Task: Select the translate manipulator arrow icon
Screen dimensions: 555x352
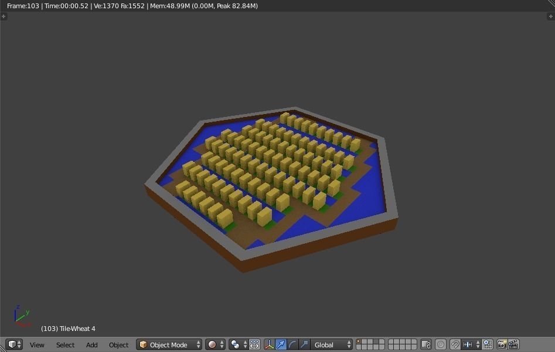Action: tap(281, 344)
